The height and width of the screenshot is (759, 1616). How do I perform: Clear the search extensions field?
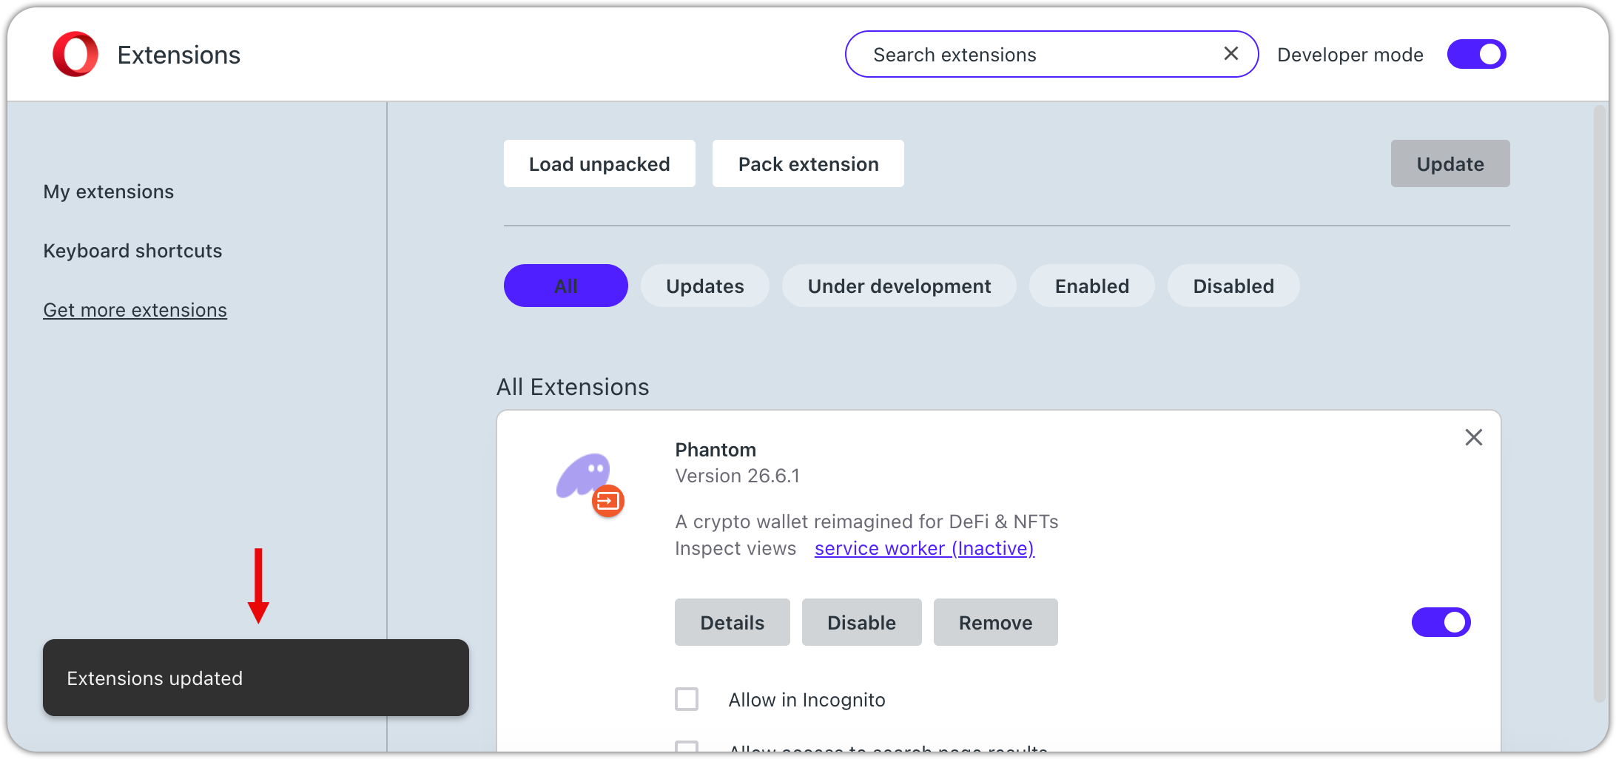(1230, 54)
